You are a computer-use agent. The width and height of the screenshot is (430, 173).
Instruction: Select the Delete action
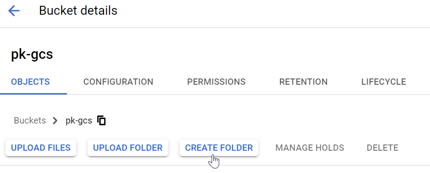point(383,148)
